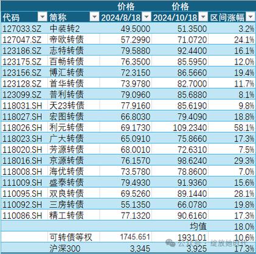The image size is (256, 254).
Task: Select cell with code 123099.SZ
Action: tap(24, 94)
